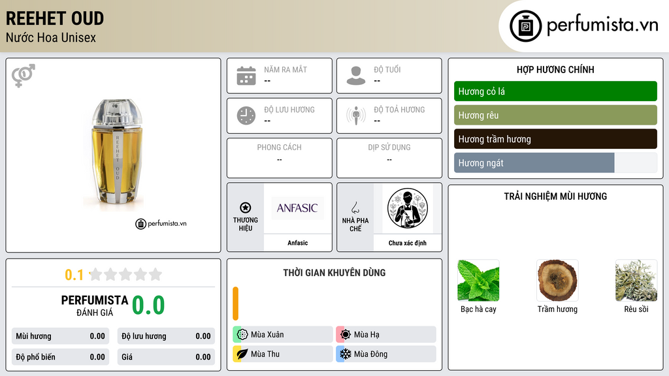Viewport: 669px width, 376px height.
Task: Click the person icon beside Độ tuổi
Action: tap(356, 76)
